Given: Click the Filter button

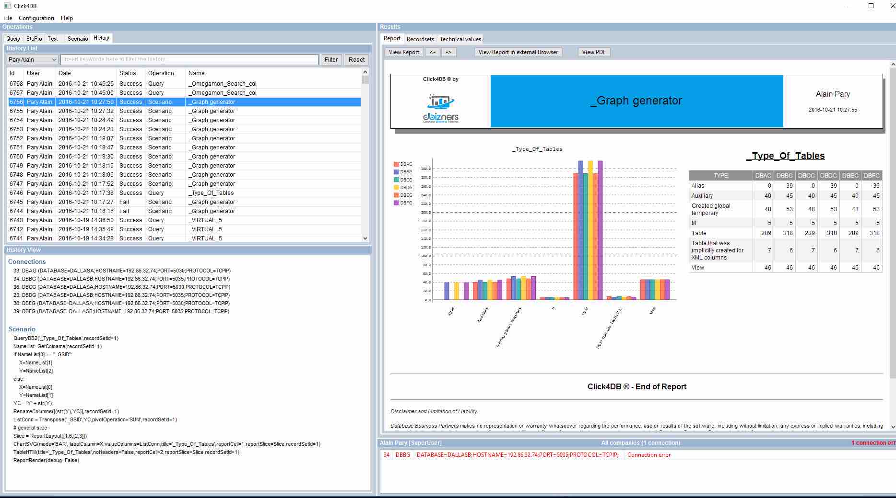Looking at the screenshot, I should (331, 59).
